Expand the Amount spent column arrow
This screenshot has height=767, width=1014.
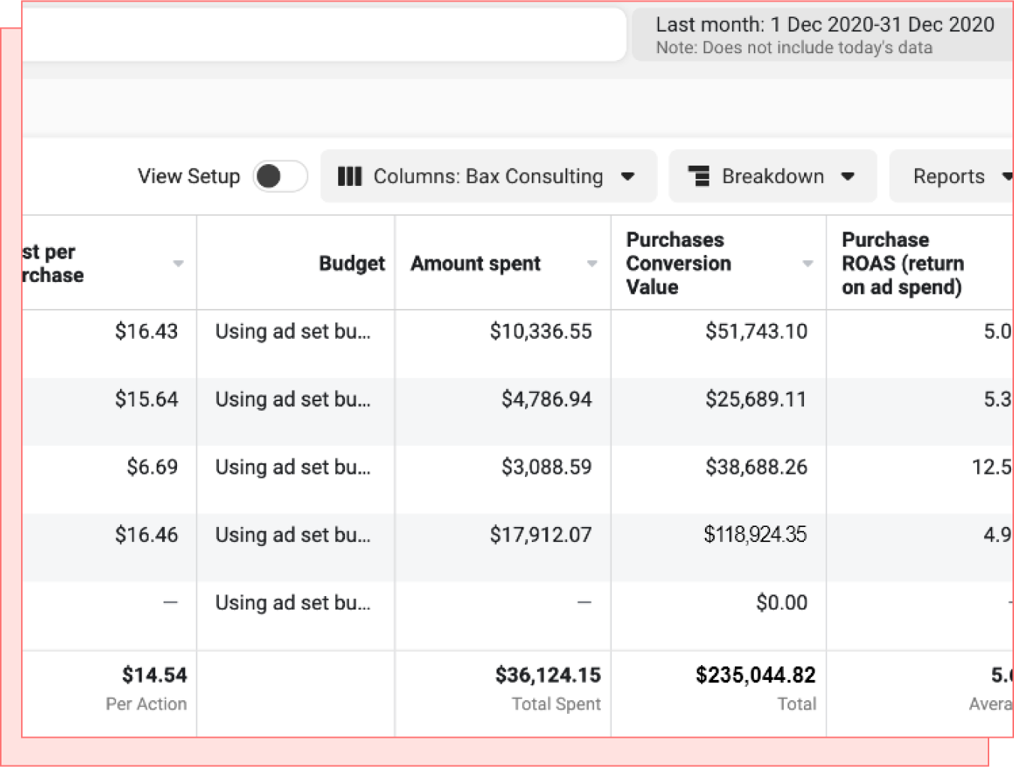pyautogui.click(x=592, y=264)
